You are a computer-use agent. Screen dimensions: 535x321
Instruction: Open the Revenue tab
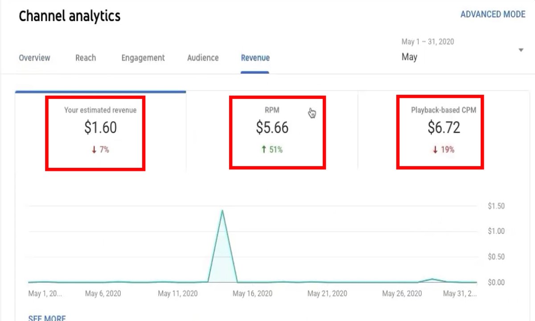click(255, 58)
